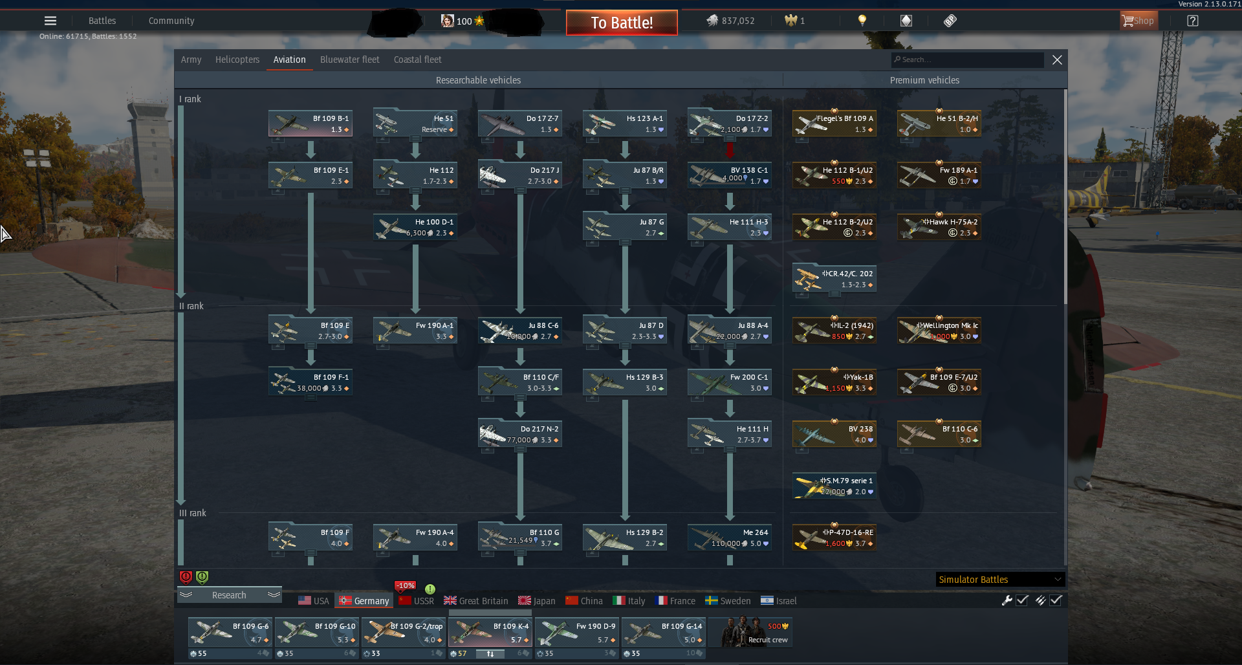Click the Silver Lions balance 837,052
The height and width of the screenshot is (665, 1242).
(731, 21)
